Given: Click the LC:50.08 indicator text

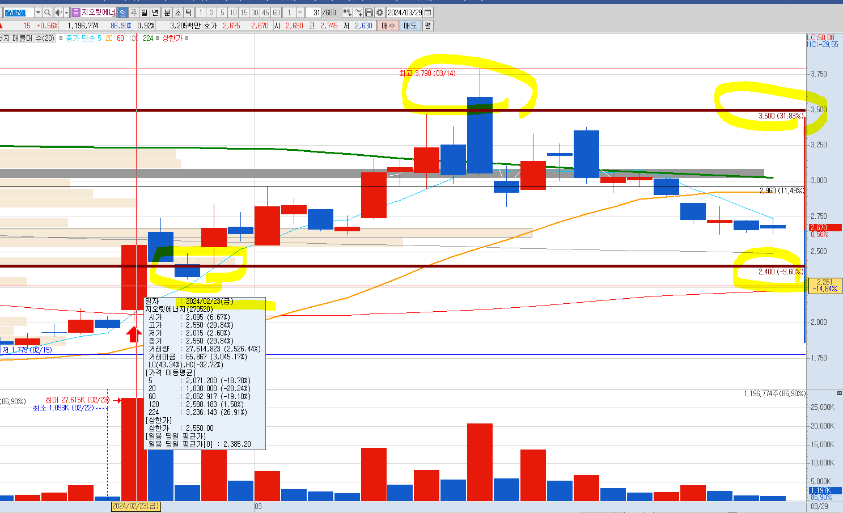Looking at the screenshot, I should 820,38.
